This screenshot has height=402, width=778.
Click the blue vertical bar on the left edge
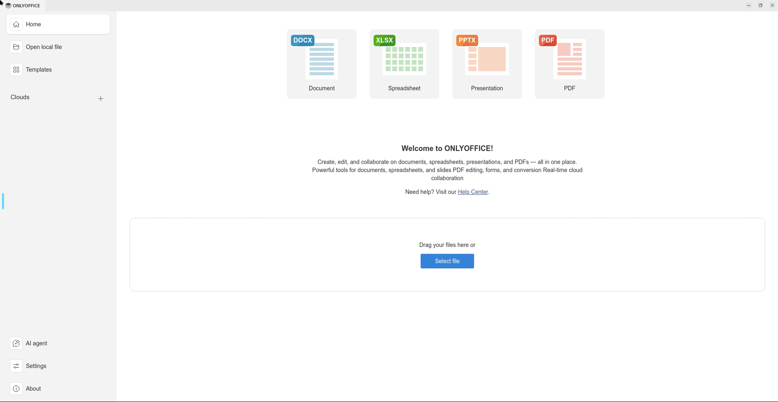(x=3, y=201)
